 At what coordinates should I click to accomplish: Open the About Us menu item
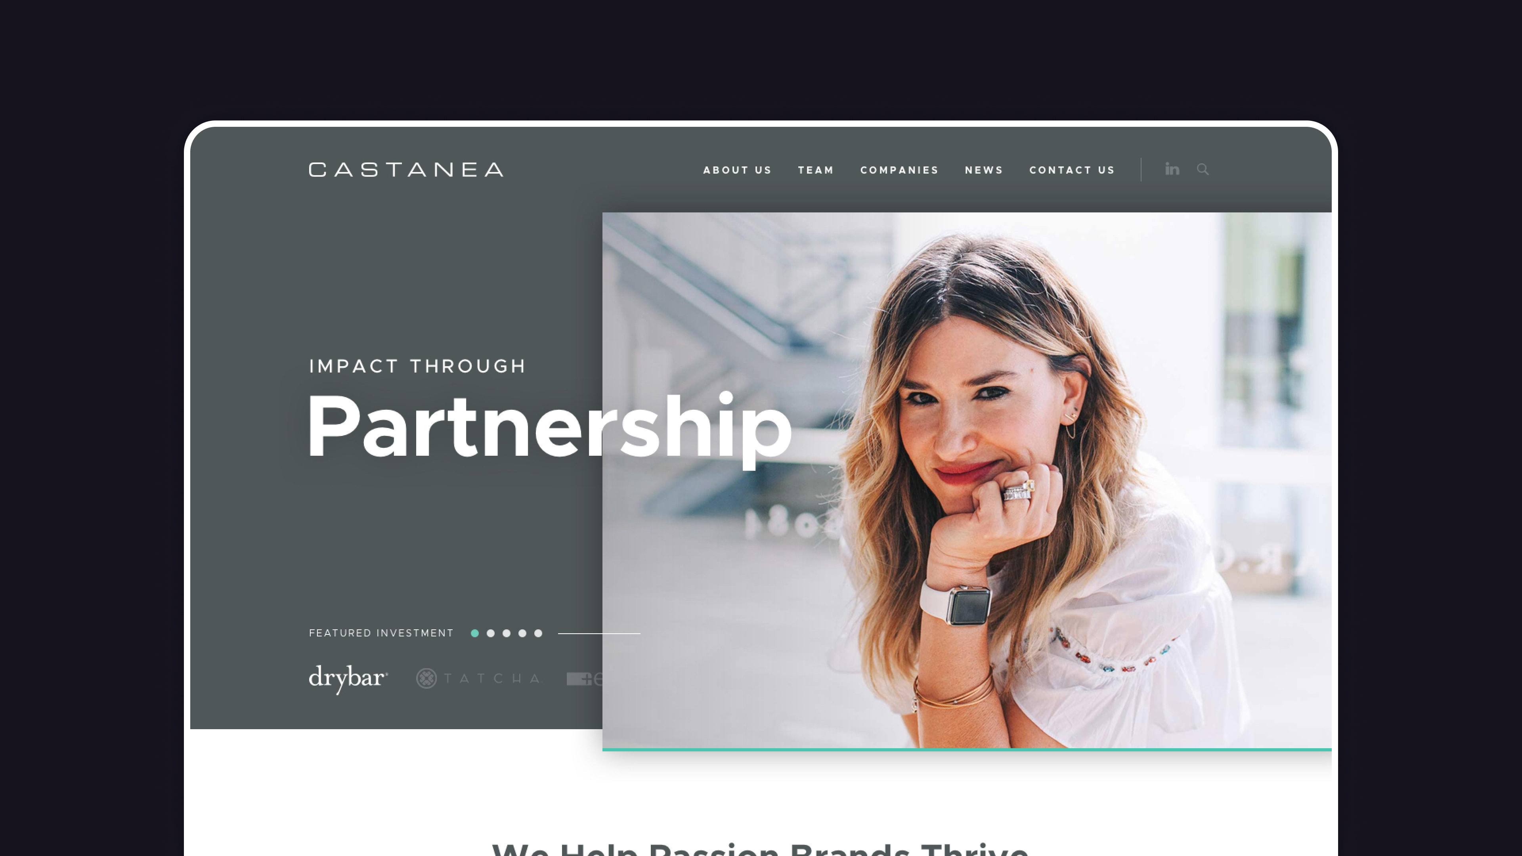(737, 170)
